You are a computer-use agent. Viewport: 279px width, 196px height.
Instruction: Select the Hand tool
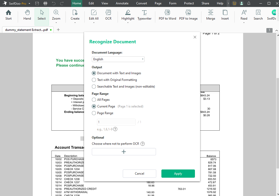pos(27,15)
